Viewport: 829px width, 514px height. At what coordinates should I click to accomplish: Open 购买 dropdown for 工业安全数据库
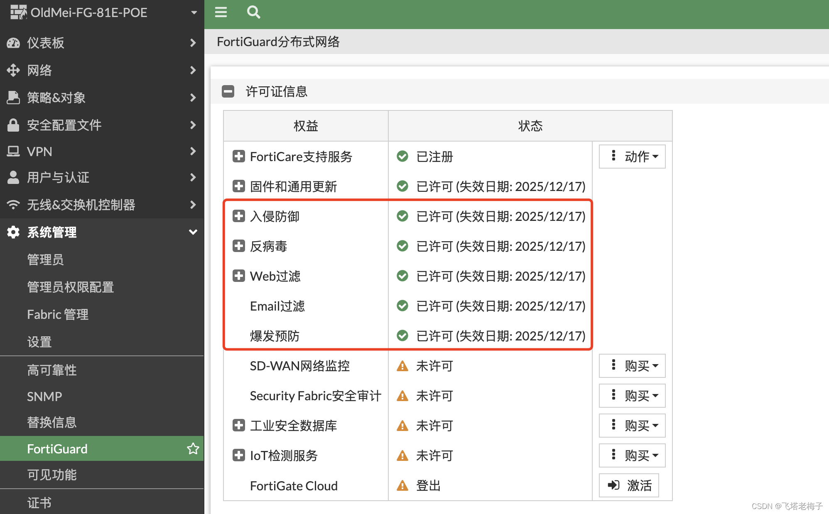(632, 426)
